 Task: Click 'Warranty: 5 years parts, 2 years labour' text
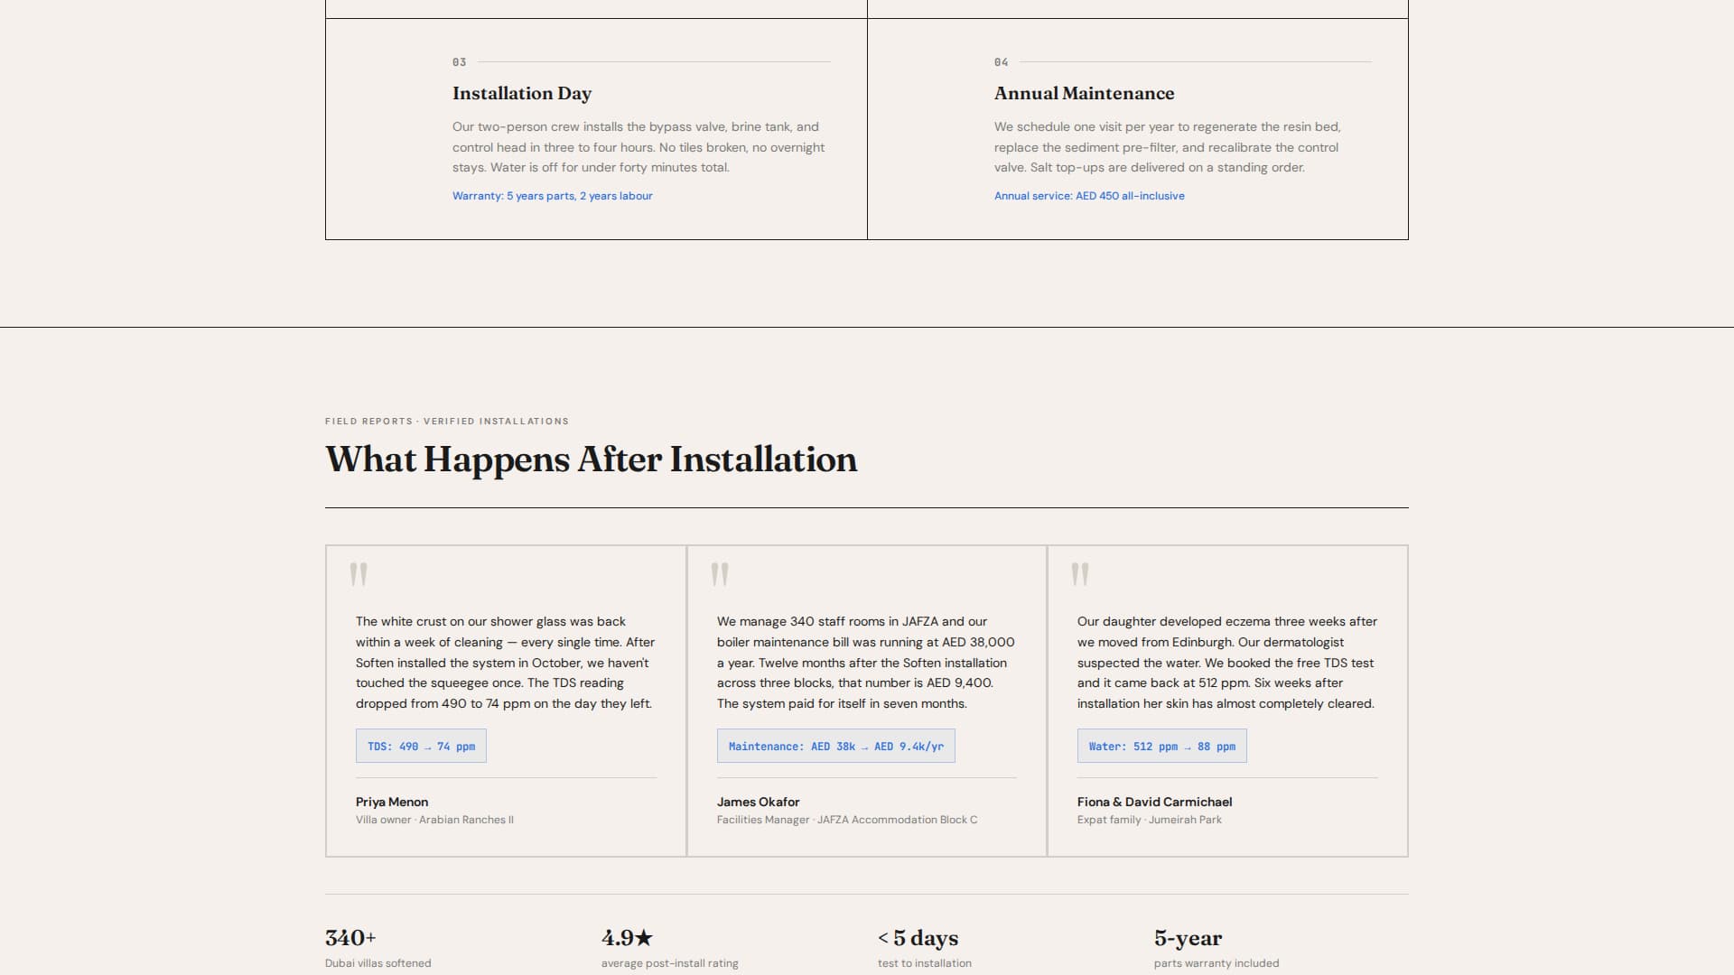coord(553,196)
